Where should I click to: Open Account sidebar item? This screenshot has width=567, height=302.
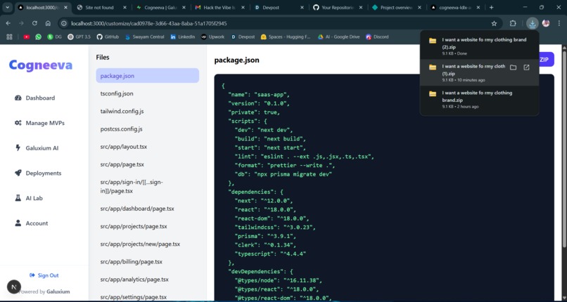[32, 223]
